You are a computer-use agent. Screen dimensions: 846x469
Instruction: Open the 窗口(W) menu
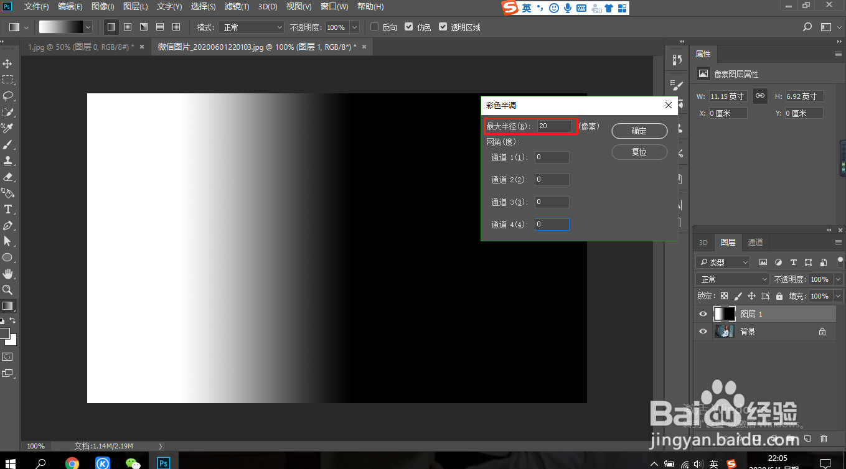[x=334, y=7]
